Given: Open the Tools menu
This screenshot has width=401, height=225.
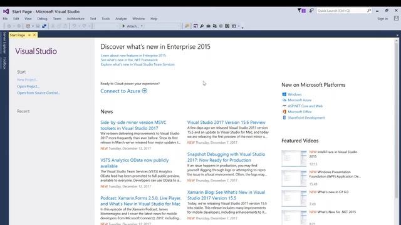Looking at the screenshot, I should tap(105, 19).
